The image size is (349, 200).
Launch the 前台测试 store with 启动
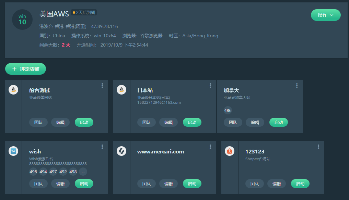tap(84, 123)
